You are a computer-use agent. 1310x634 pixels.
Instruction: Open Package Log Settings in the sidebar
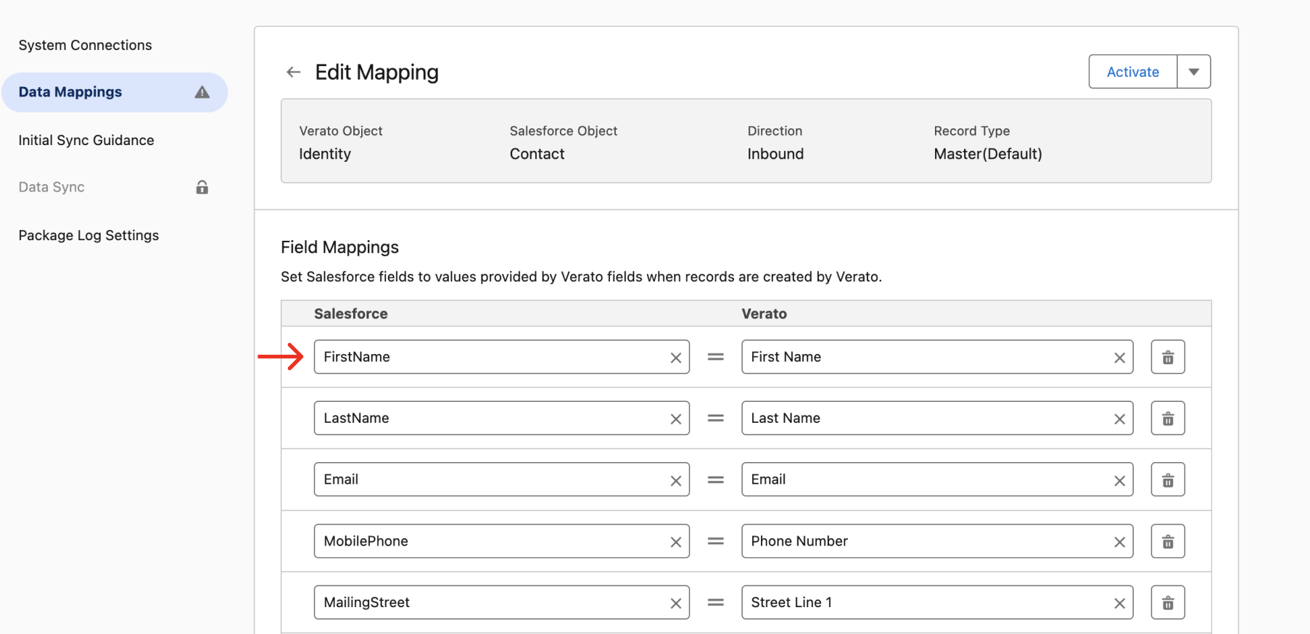pos(88,235)
